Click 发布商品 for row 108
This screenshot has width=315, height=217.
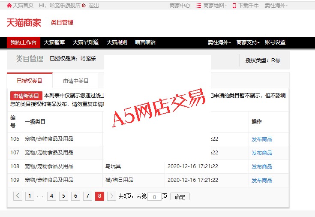pyautogui.click(x=261, y=166)
